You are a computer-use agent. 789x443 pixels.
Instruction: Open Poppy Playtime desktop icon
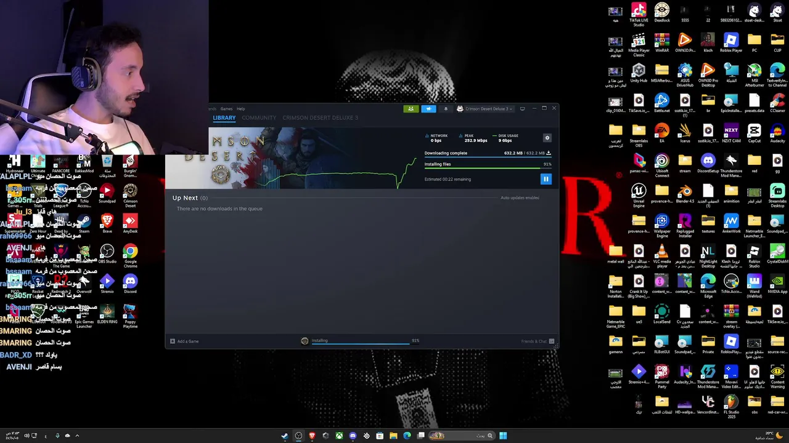(130, 316)
